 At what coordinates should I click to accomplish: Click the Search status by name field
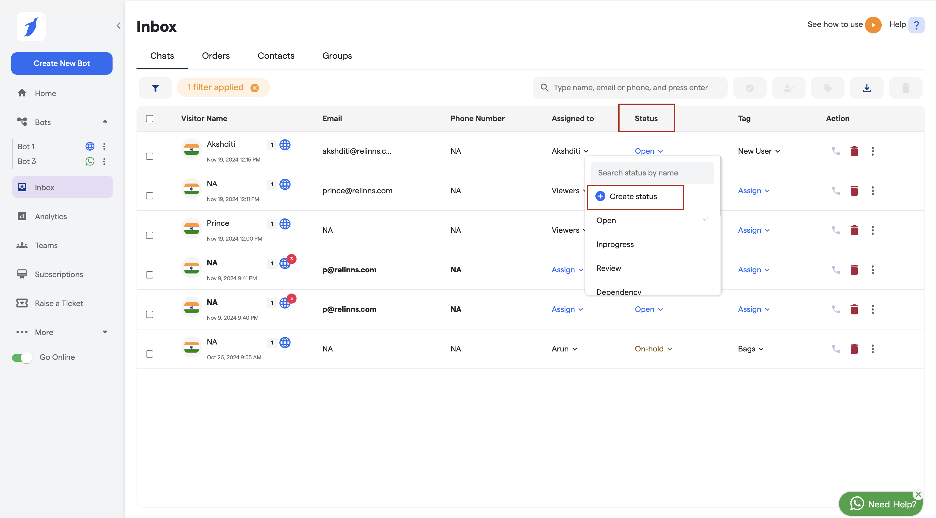652,173
